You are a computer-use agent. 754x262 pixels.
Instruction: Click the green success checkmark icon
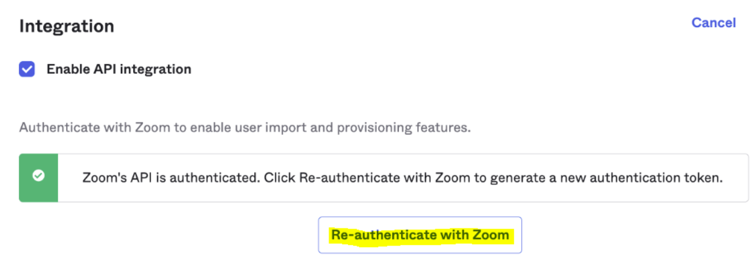(38, 175)
